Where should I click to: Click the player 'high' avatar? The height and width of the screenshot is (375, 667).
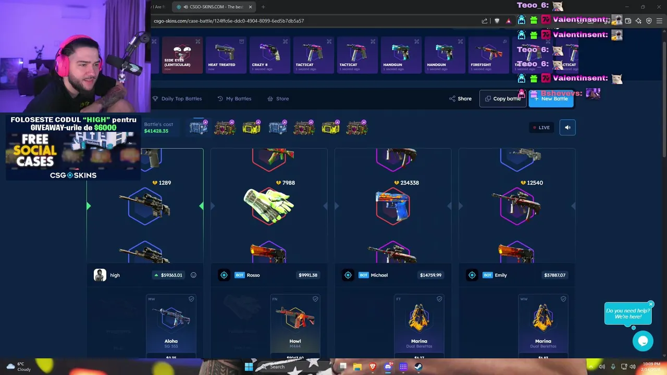(100, 275)
